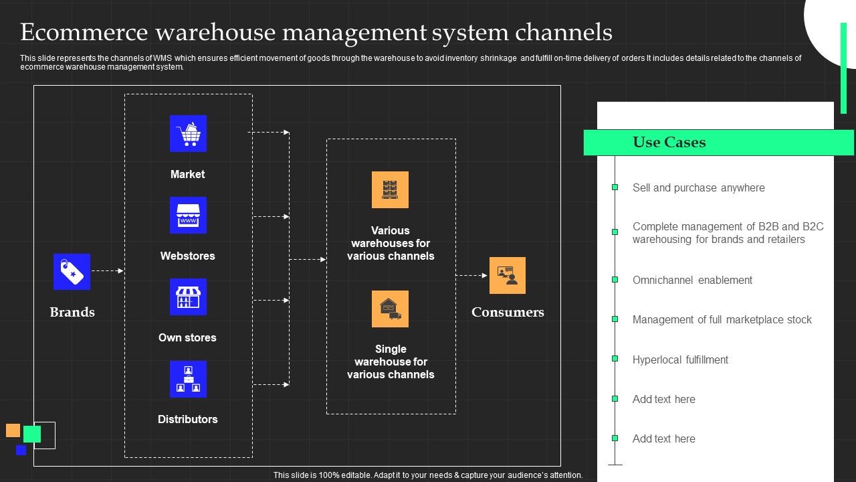Click 'Management of full marketplace stock' text
Image resolution: width=856 pixels, height=482 pixels.
coord(722,320)
